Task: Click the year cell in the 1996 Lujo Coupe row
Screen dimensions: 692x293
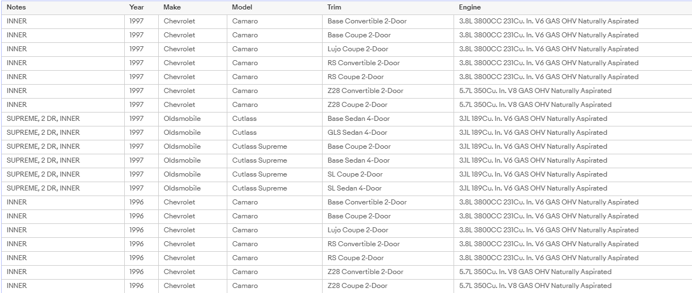Action: coord(142,230)
